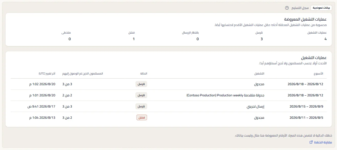Open the مقارنة الخطط link
This screenshot has height=150, width=337.
(x=321, y=142)
